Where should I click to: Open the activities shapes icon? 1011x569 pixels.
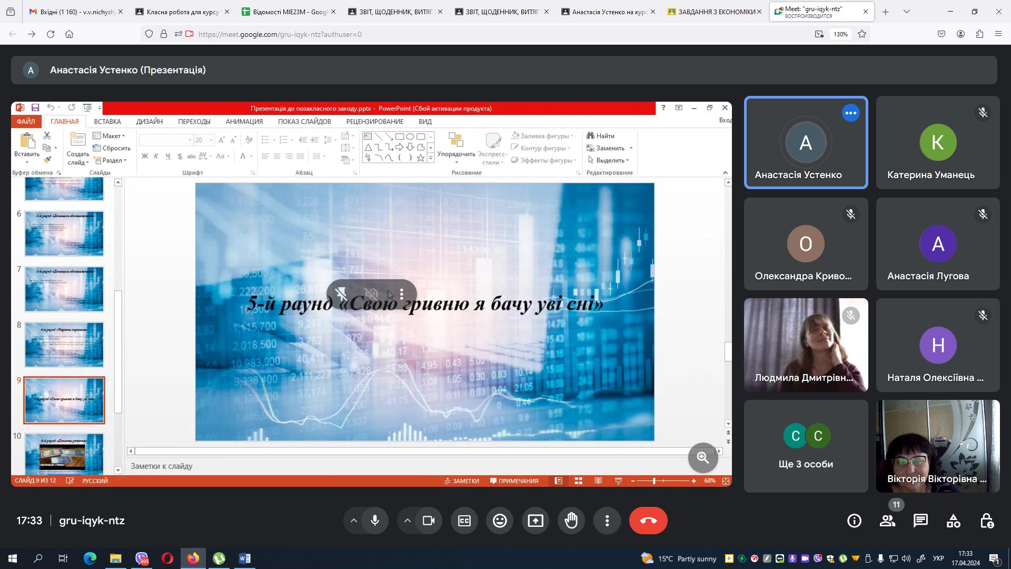point(954,521)
